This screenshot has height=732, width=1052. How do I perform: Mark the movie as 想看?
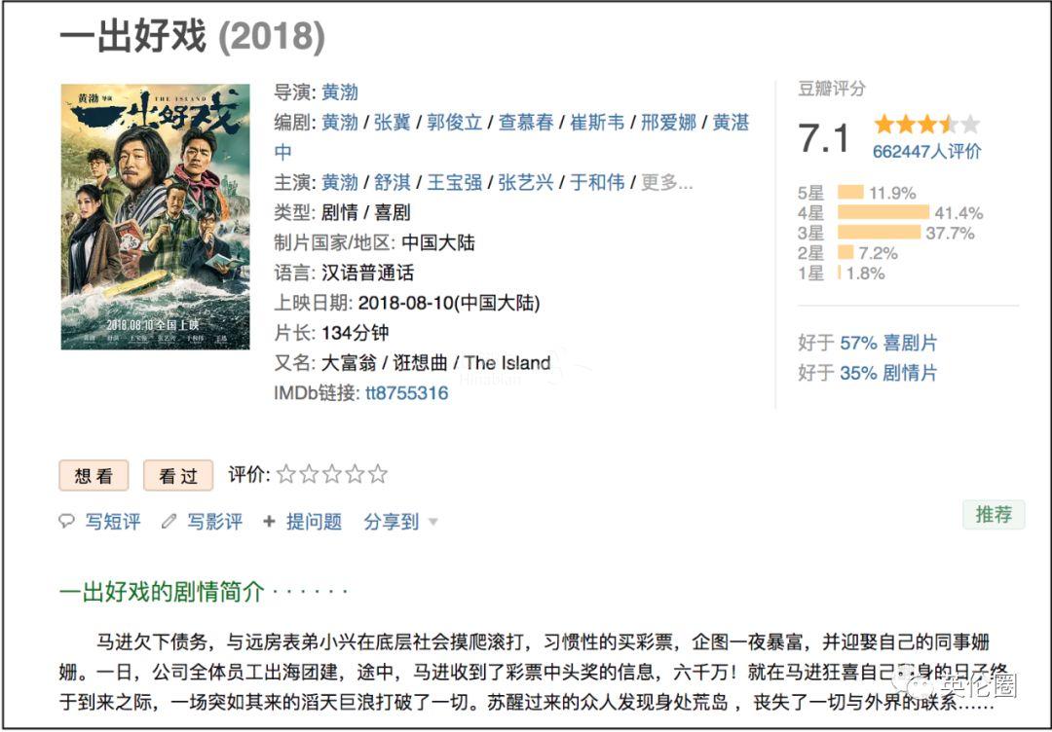tap(94, 476)
